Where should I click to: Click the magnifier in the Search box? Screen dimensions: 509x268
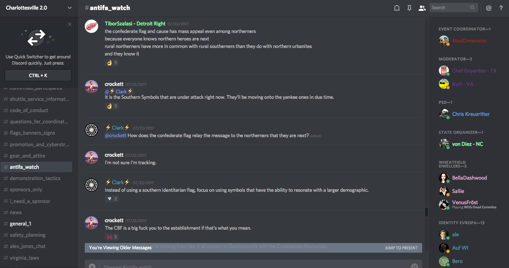click(x=473, y=8)
